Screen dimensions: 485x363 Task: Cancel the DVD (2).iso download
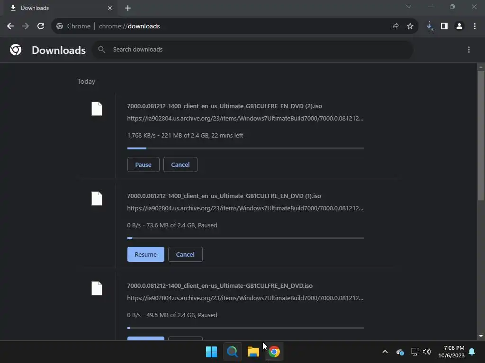[180, 164]
